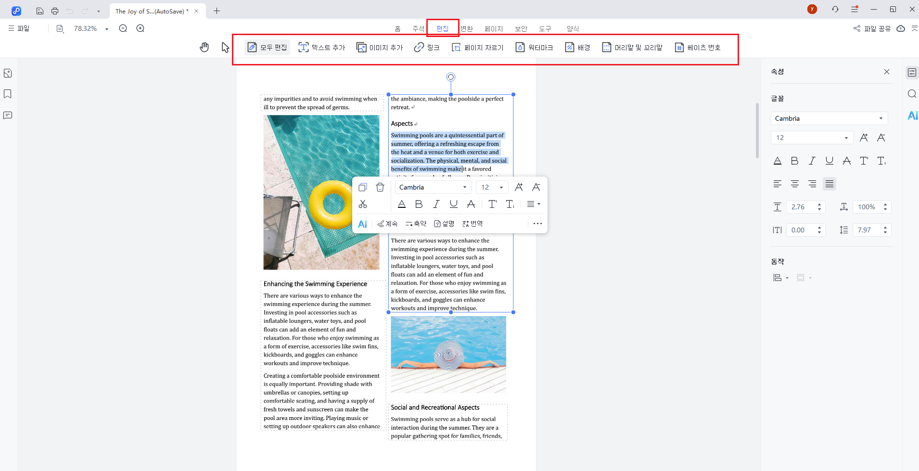The height and width of the screenshot is (471, 919).
Task: Click the scissors cut icon
Action: [363, 204]
